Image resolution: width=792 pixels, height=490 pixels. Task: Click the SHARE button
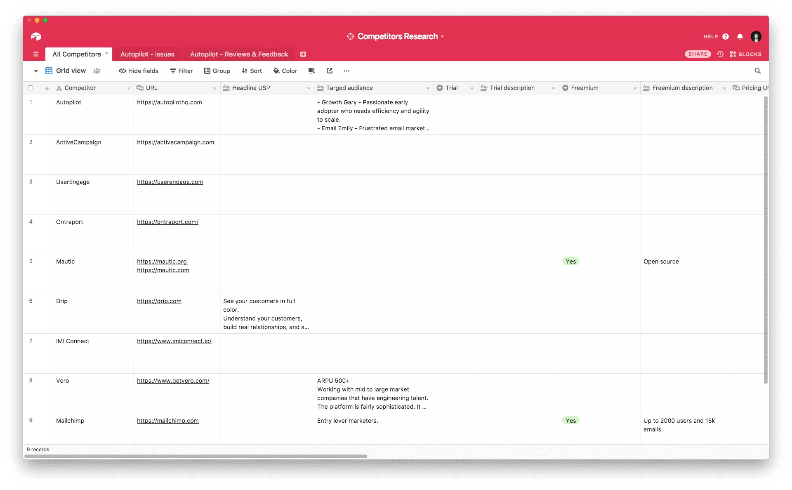click(x=698, y=54)
